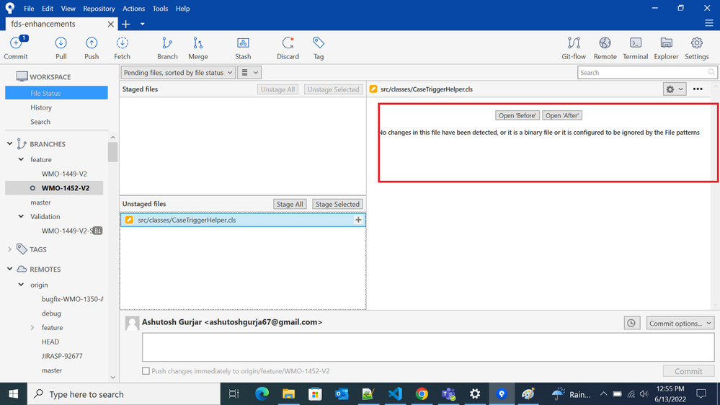Open the Explorer toolbar icon

[666, 48]
